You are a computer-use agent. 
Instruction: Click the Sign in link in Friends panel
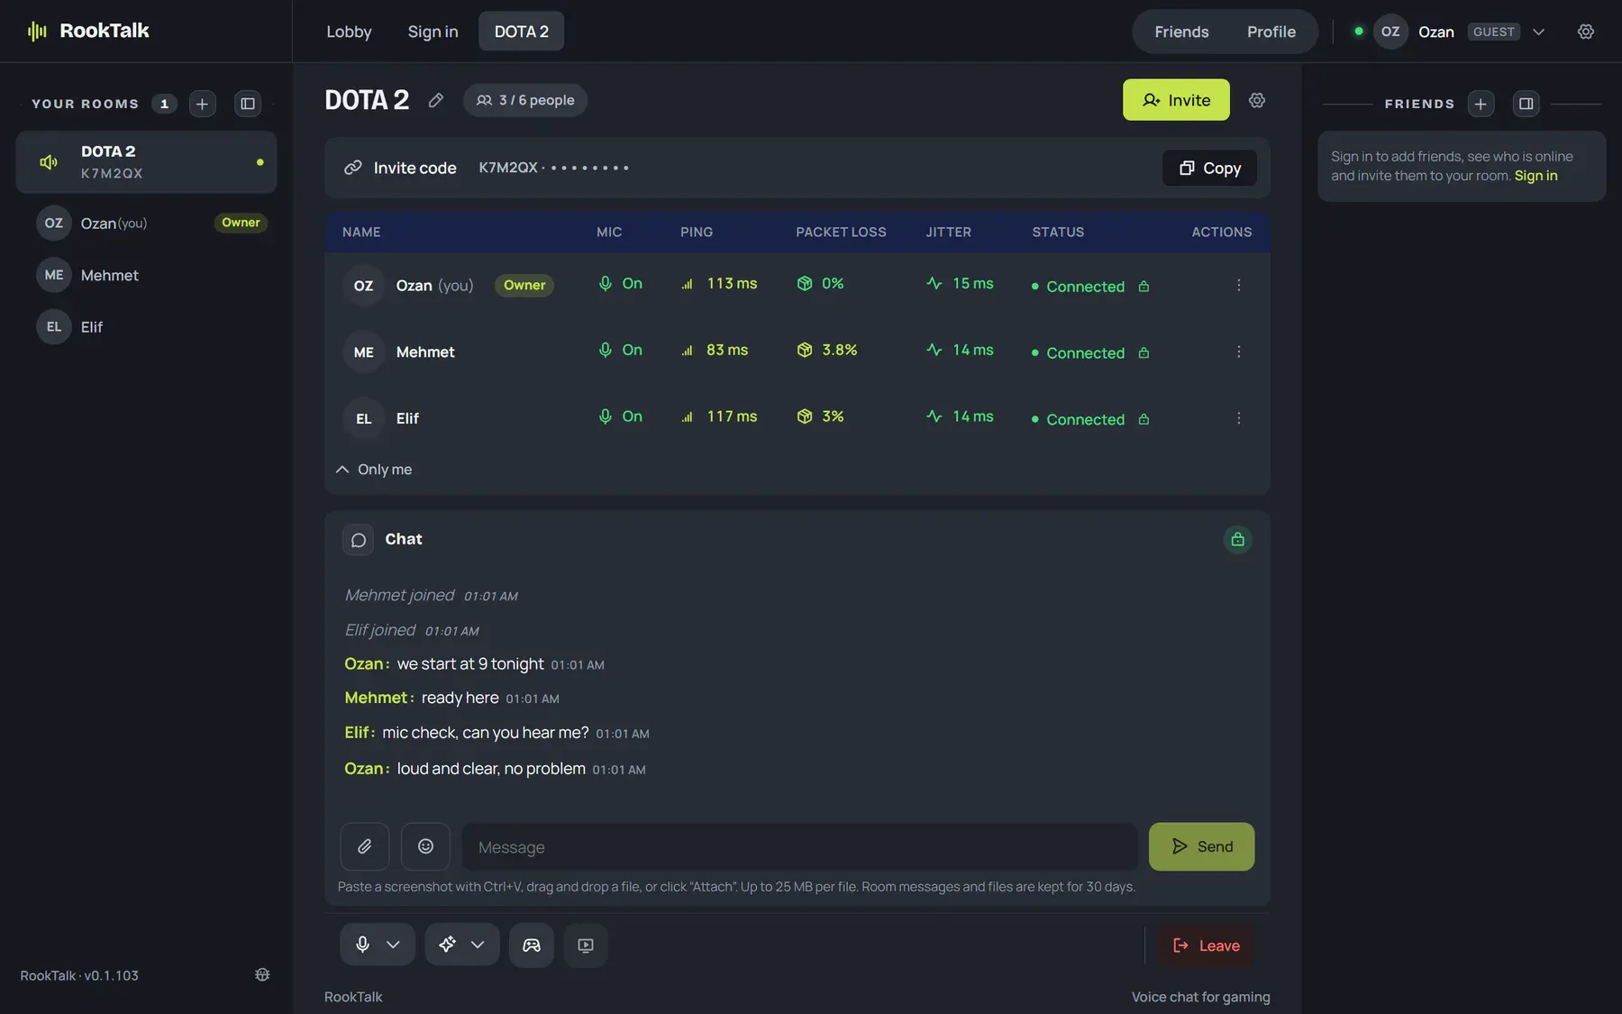coord(1535,176)
